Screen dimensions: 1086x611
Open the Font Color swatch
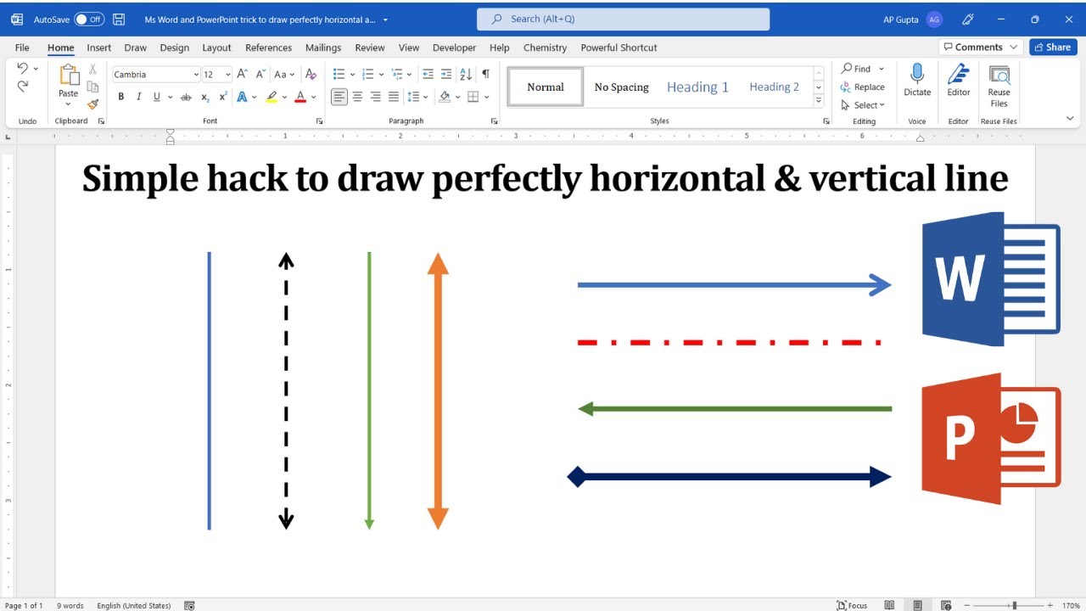[300, 96]
